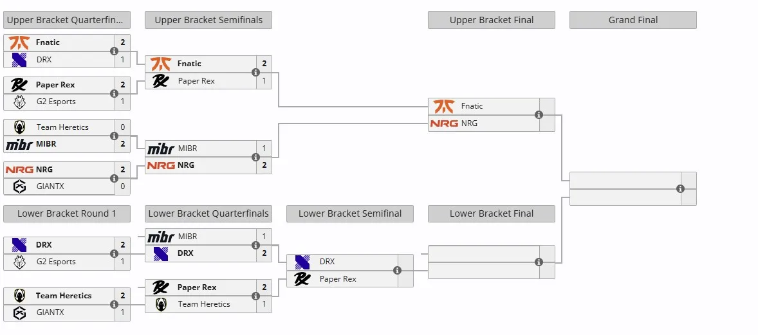Screen dimensions: 758x335
Task: Click Fnatic logo in Upper Bracket Final
Action: pyautogui.click(x=443, y=106)
